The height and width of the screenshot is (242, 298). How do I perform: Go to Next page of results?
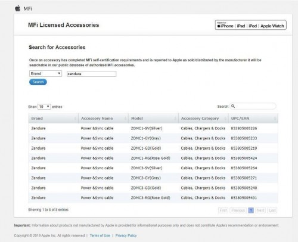(x=260, y=210)
